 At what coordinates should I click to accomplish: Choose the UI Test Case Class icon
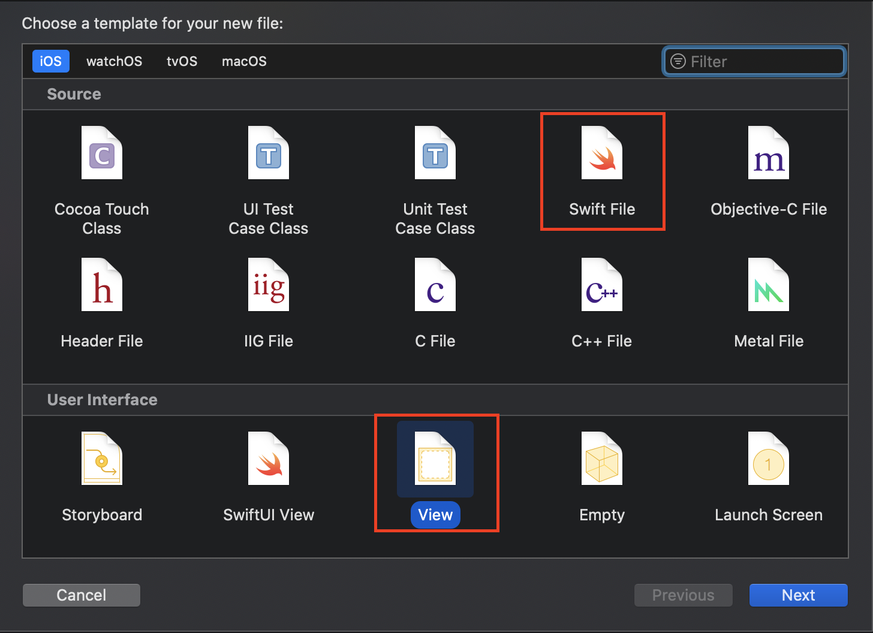[x=269, y=152]
